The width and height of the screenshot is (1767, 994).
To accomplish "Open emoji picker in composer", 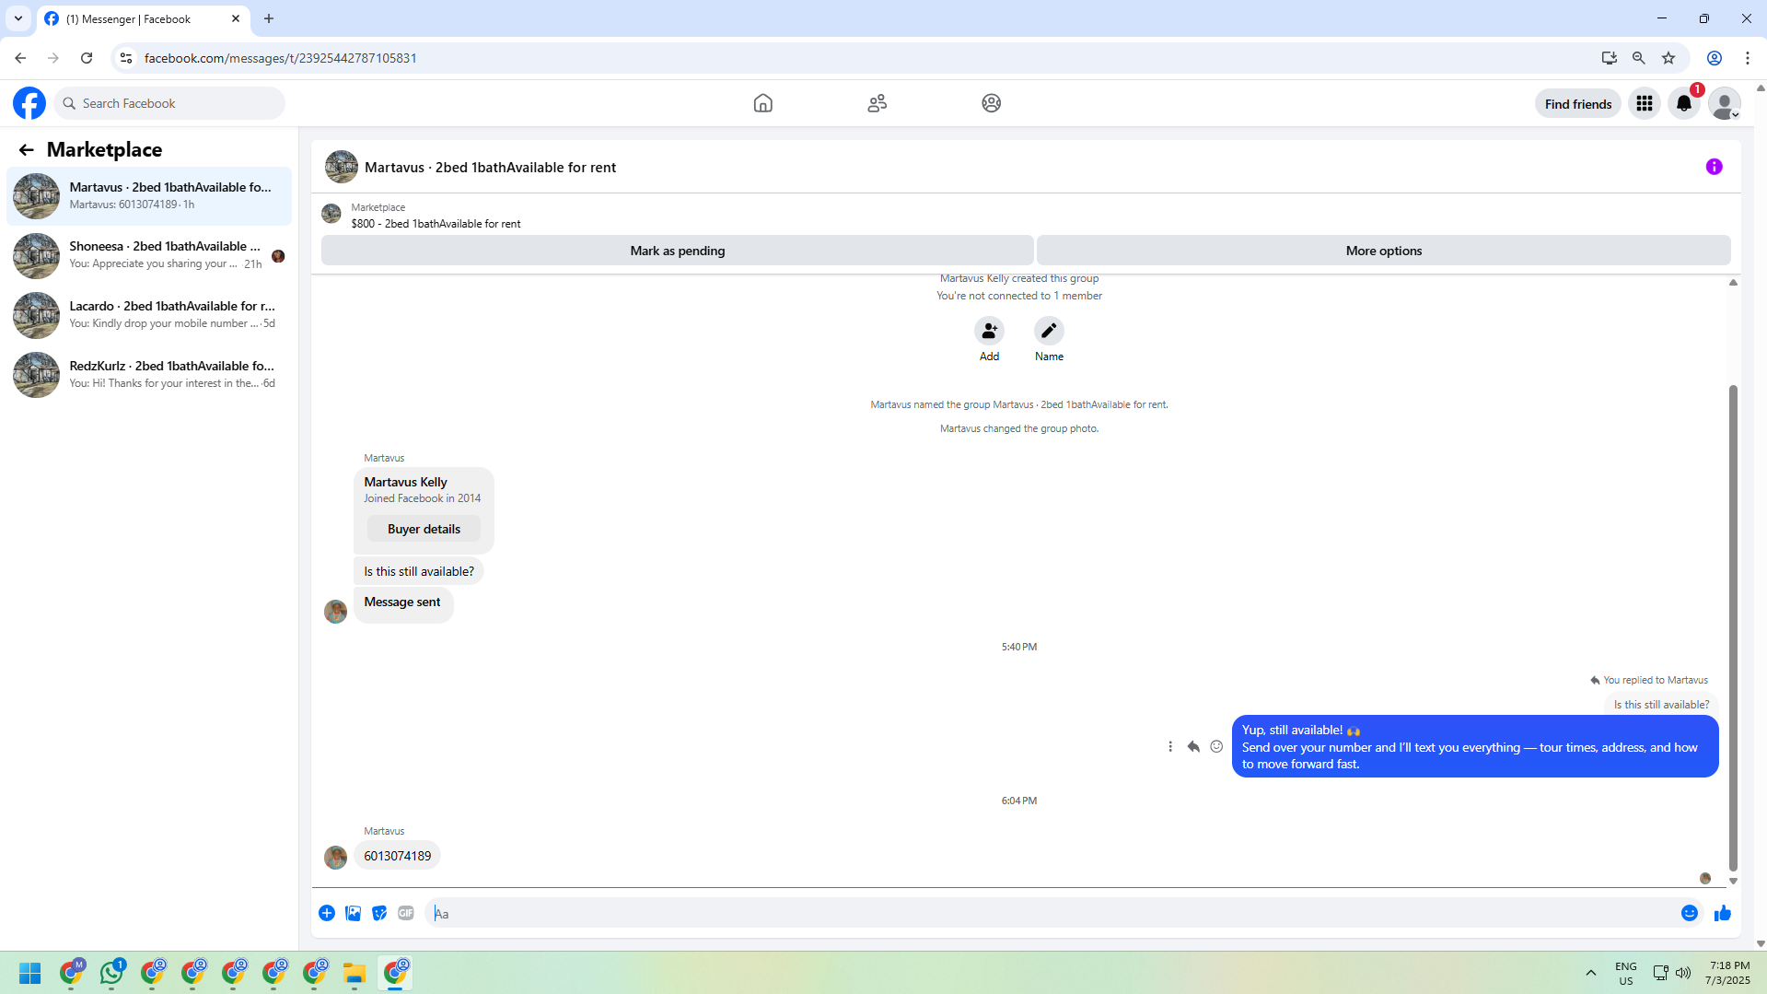I will pyautogui.click(x=1690, y=913).
